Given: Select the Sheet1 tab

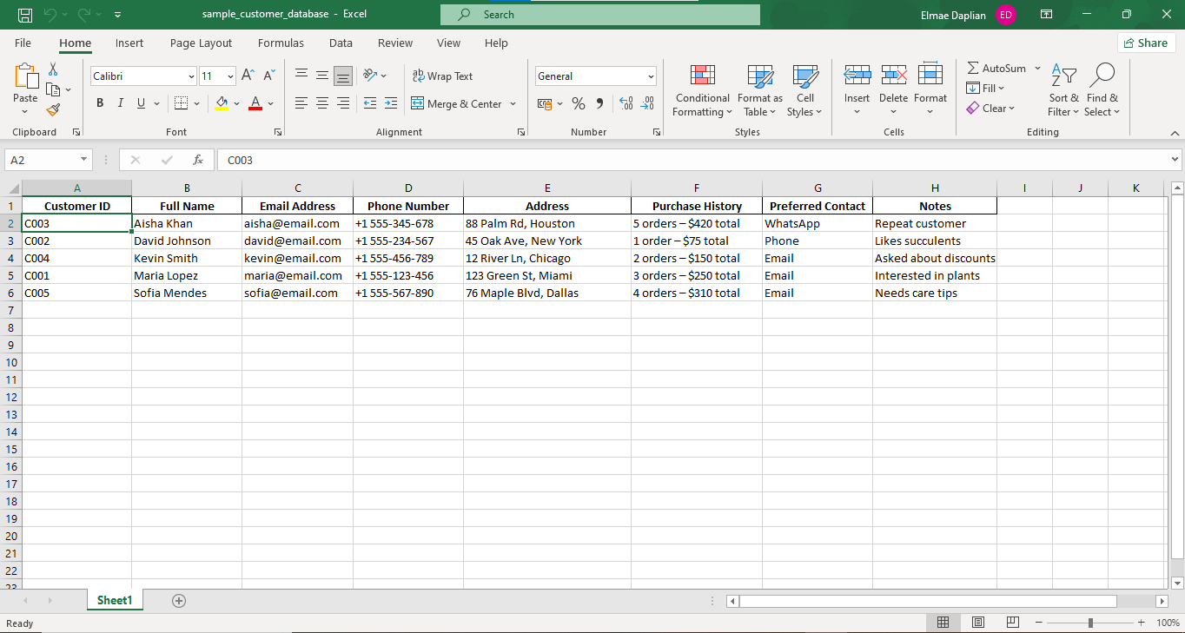Looking at the screenshot, I should 115,600.
